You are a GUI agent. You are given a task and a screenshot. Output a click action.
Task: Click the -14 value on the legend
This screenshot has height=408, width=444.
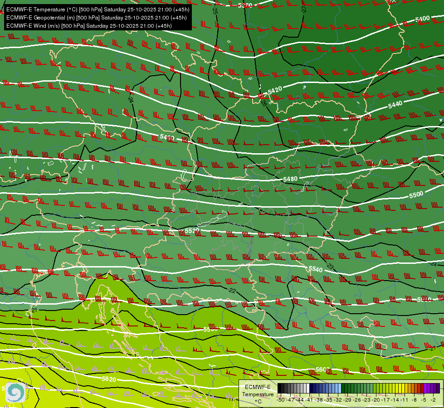coord(395,400)
